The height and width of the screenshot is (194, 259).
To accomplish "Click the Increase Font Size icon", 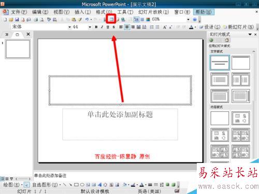I will 165,27.
